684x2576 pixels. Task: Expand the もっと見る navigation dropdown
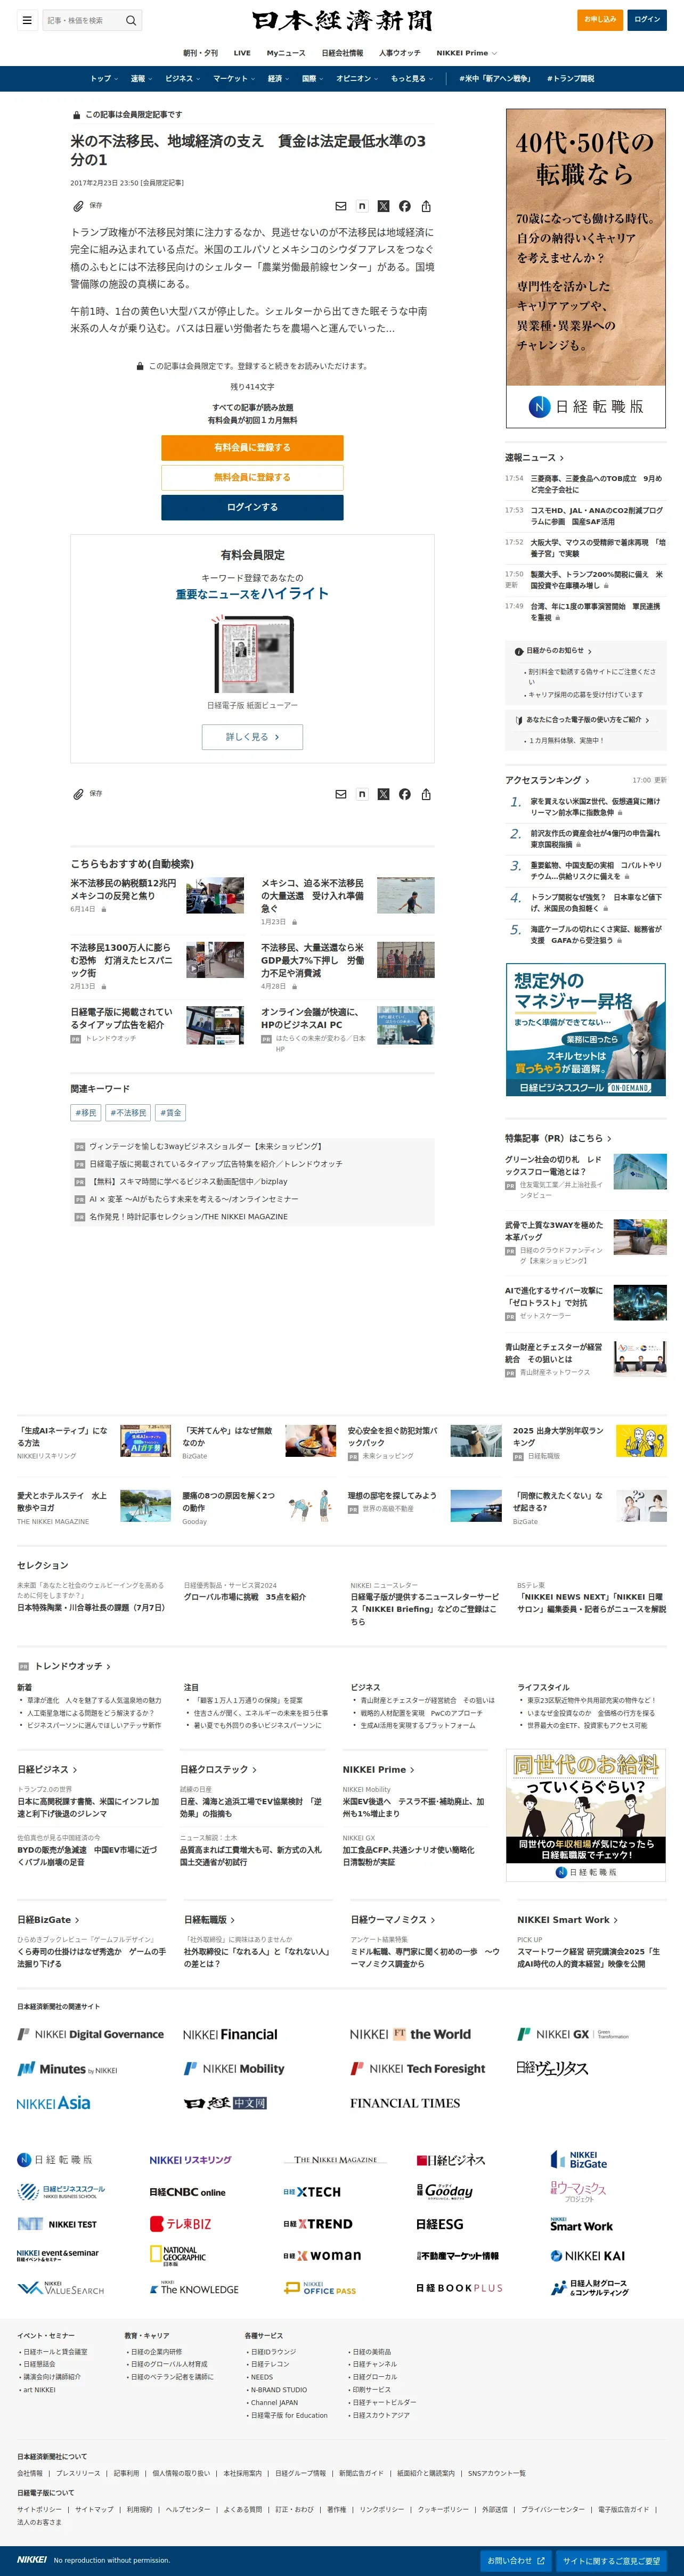412,78
